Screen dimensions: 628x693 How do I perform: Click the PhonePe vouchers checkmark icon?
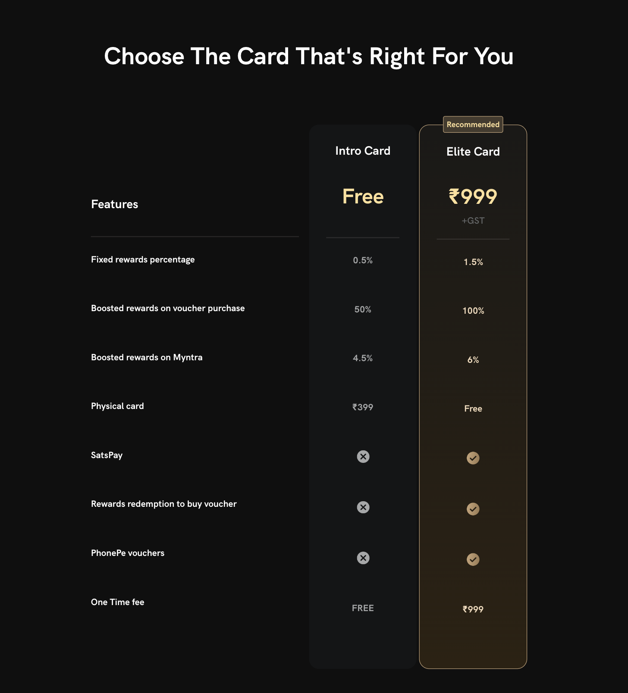473,559
